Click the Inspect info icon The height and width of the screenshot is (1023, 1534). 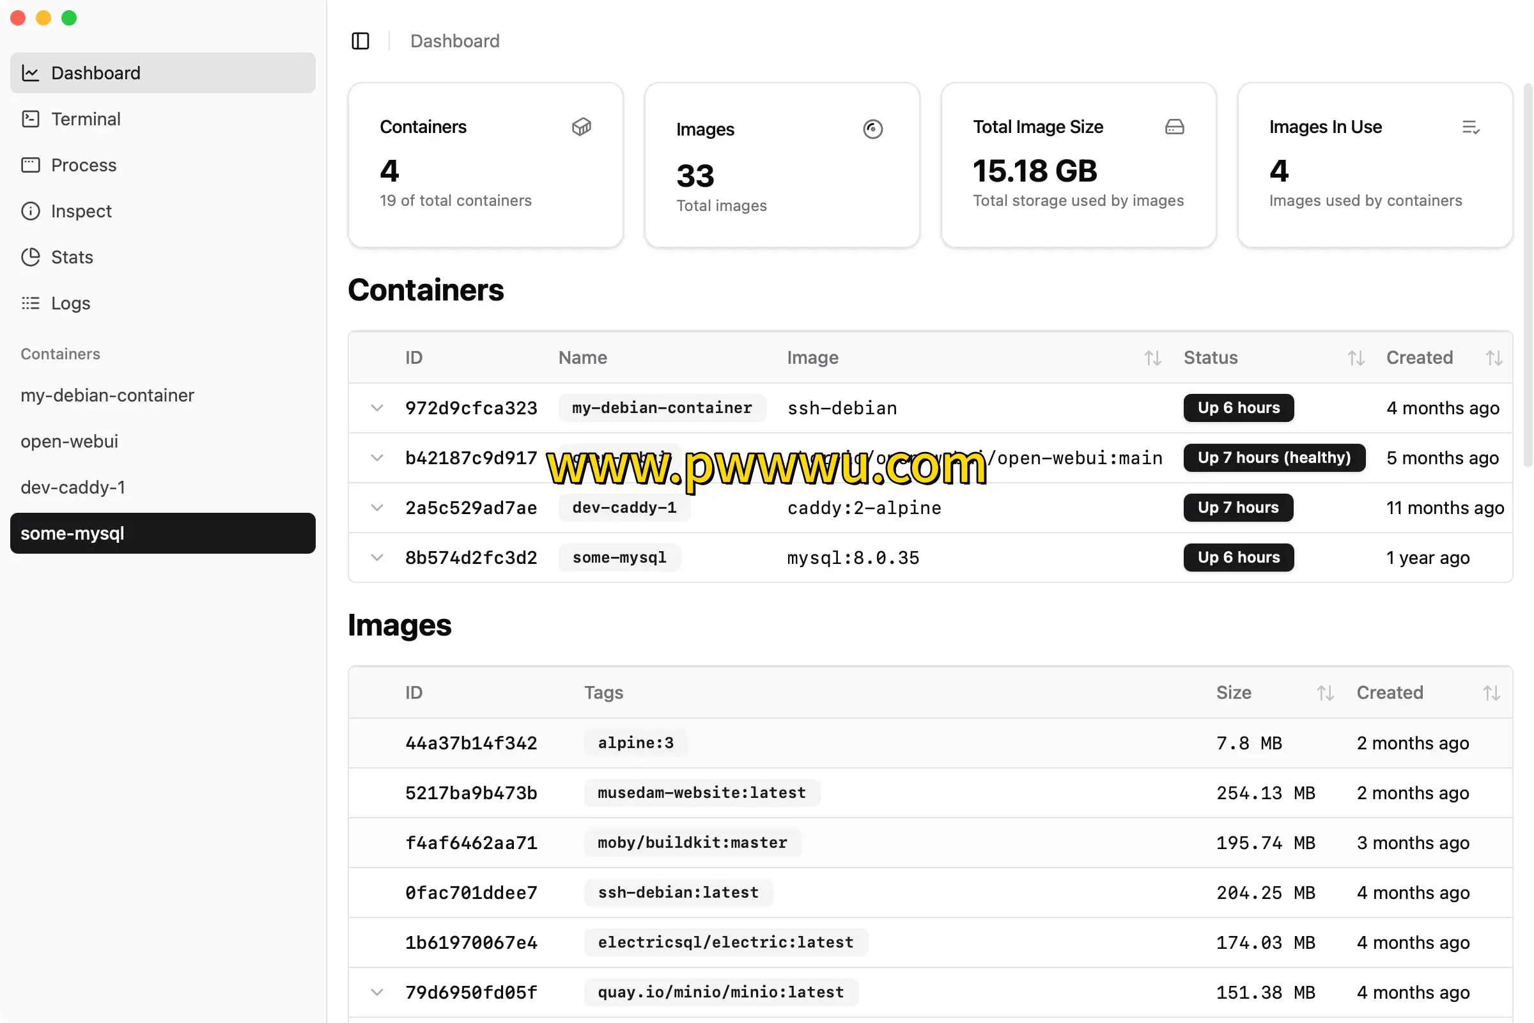click(31, 211)
